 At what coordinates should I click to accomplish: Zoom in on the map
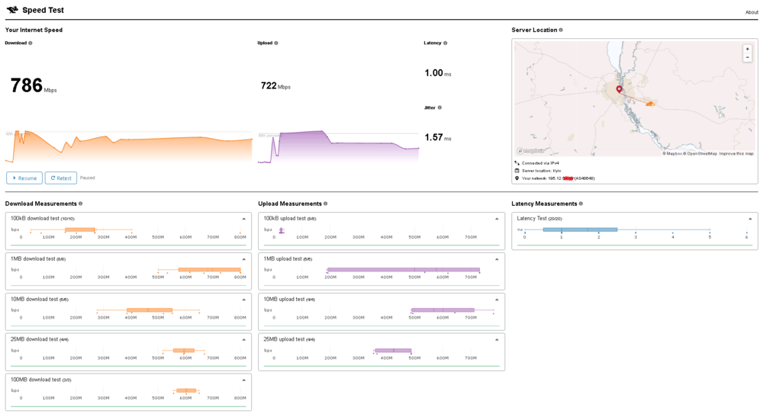coord(747,49)
